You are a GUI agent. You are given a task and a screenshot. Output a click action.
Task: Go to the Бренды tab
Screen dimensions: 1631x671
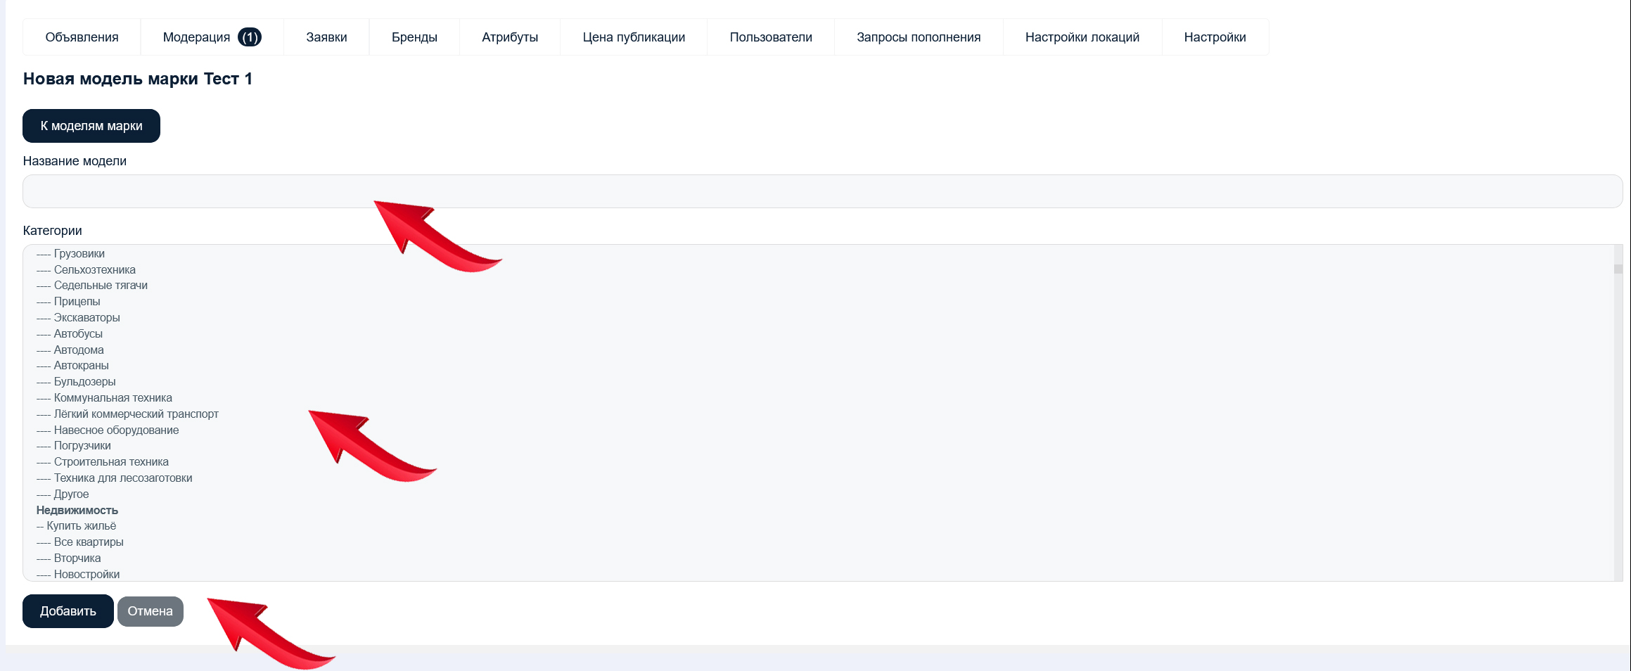click(x=414, y=37)
